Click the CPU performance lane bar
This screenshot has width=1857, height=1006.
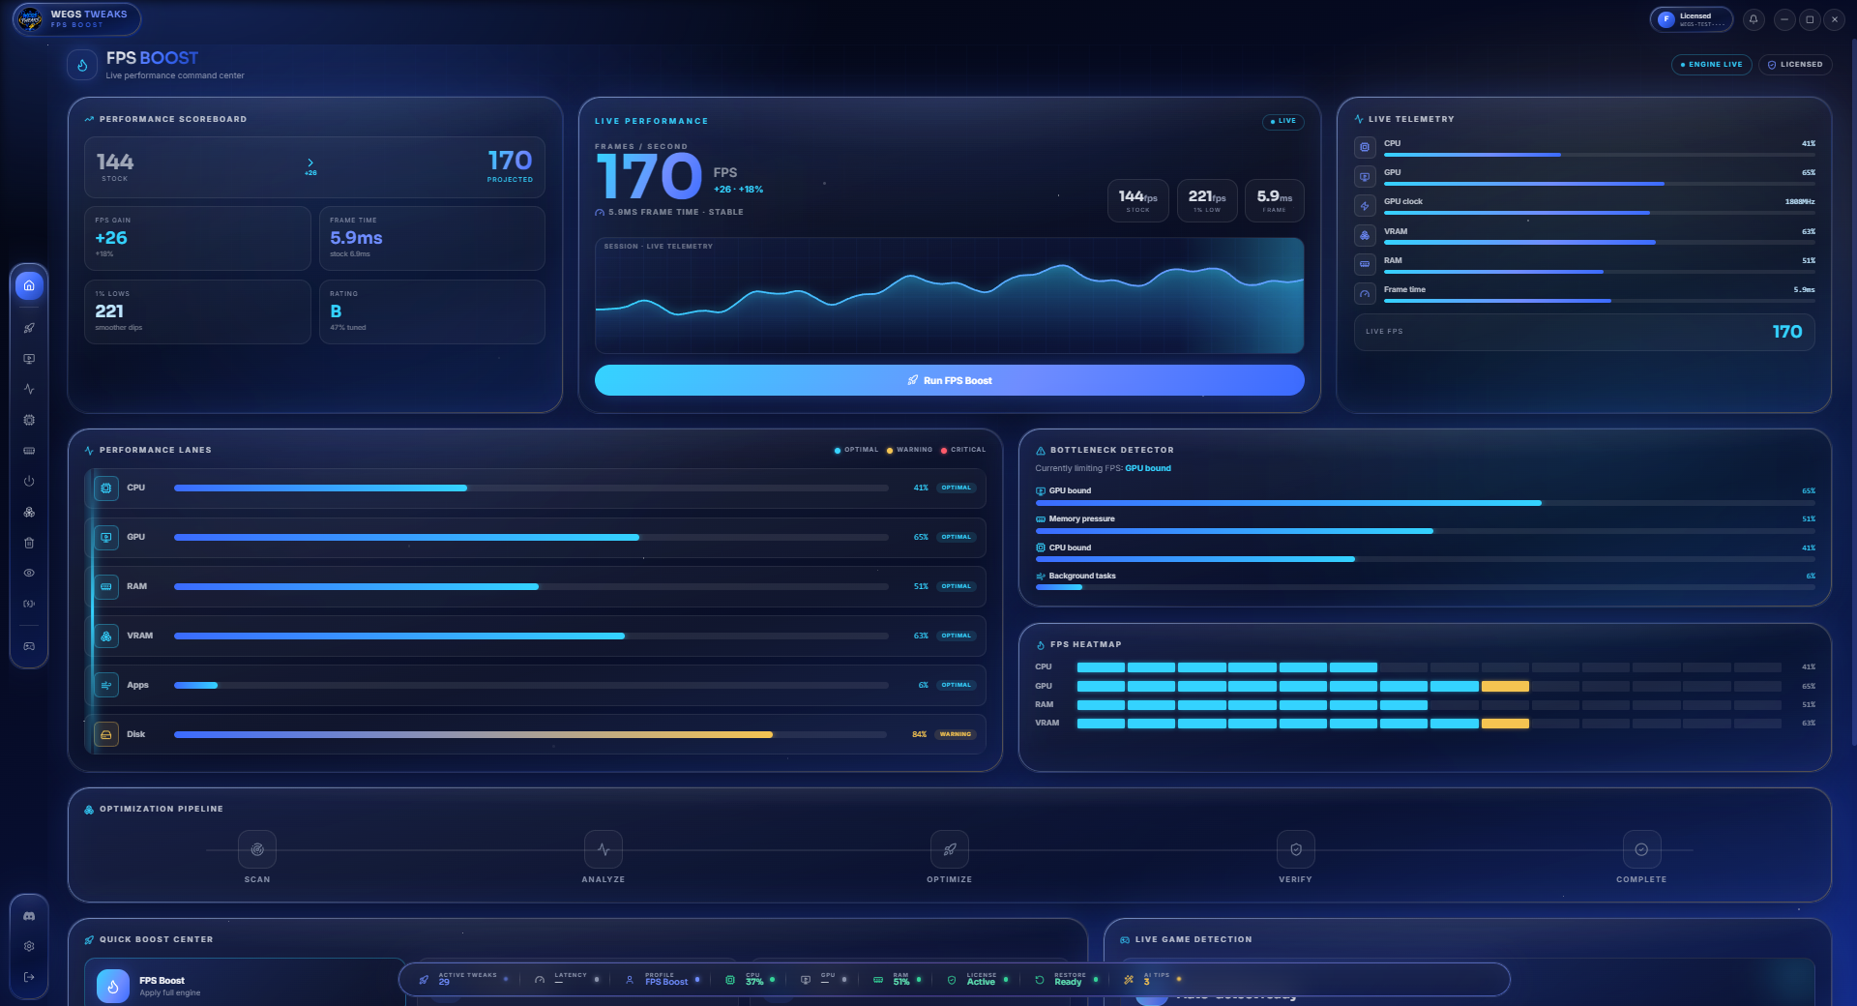tap(531, 488)
